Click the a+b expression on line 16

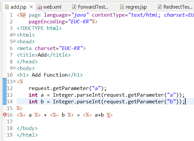tap(99, 115)
